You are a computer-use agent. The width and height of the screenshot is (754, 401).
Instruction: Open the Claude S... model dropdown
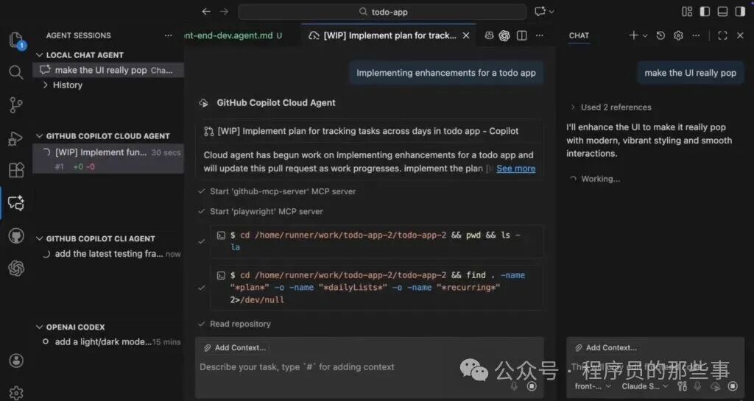(645, 386)
